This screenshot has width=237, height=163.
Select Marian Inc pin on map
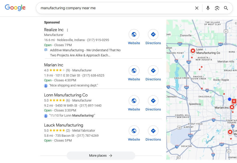pos(232,107)
